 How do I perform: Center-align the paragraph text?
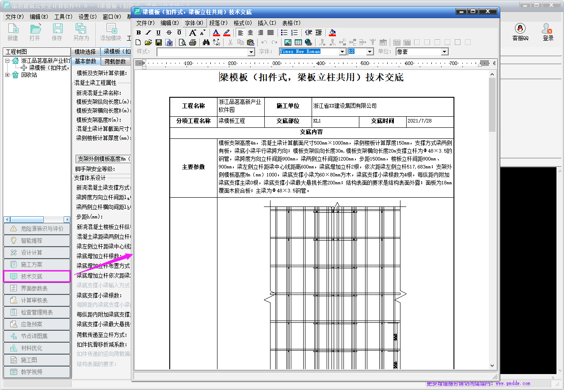pos(250,33)
